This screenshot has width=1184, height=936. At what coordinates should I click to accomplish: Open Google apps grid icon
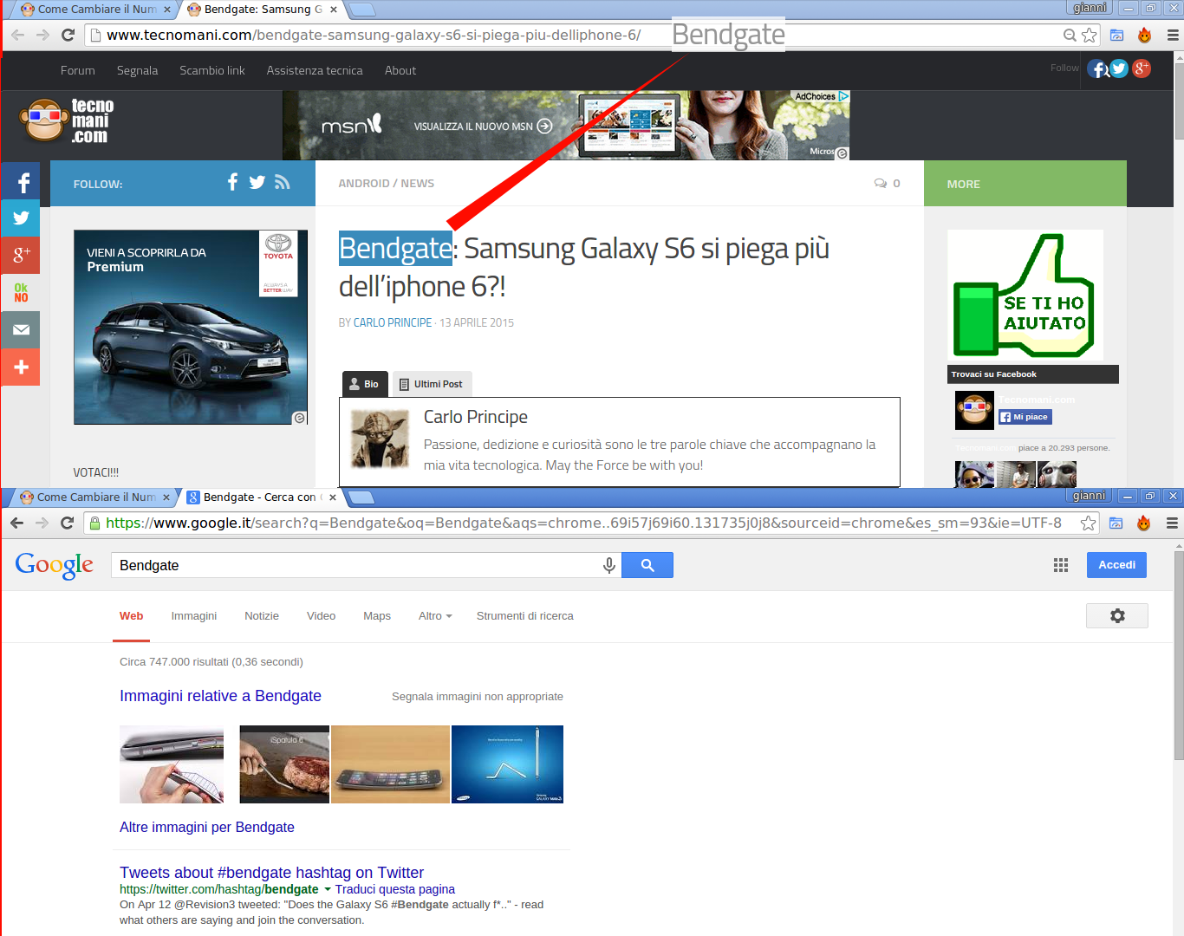tap(1061, 565)
